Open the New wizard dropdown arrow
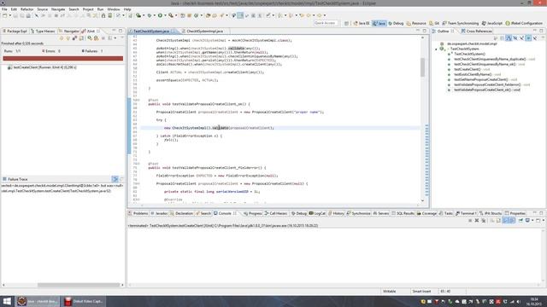 point(9,15)
